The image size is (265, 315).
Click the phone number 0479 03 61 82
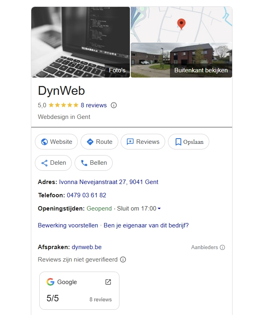(87, 195)
